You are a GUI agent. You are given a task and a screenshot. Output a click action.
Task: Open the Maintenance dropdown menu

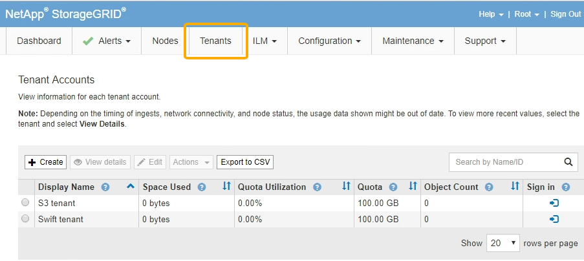[413, 41]
